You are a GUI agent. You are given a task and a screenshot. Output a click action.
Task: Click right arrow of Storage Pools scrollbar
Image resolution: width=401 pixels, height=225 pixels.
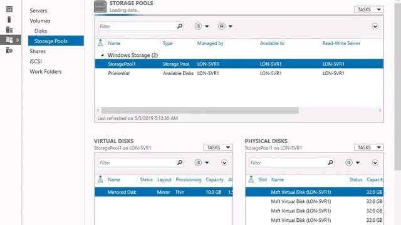[380, 110]
